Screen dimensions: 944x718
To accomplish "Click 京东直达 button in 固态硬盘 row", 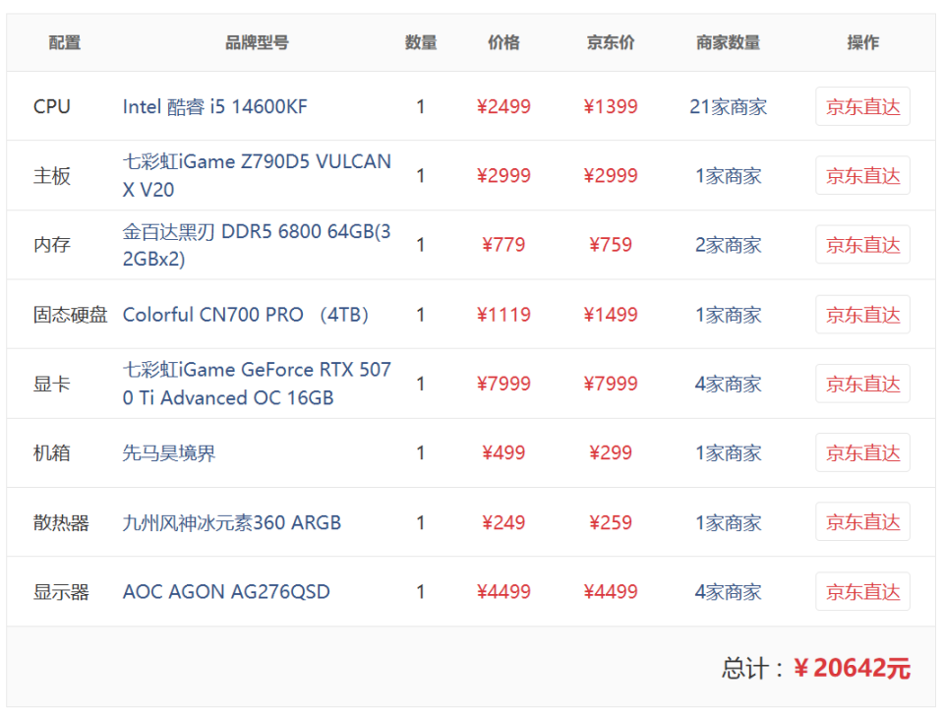I will click(862, 315).
